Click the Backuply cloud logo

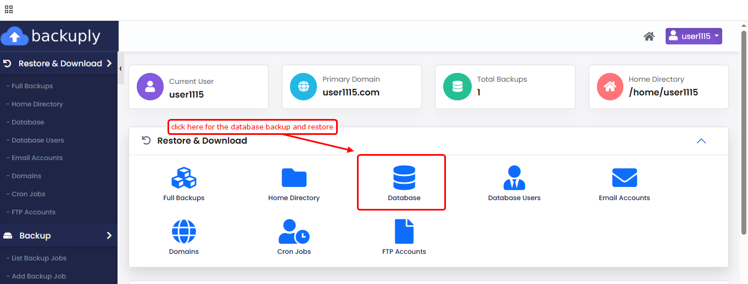[x=15, y=37]
